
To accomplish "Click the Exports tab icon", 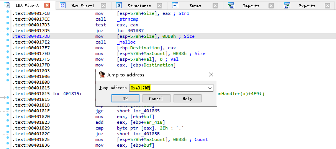I will tap(287, 6).
